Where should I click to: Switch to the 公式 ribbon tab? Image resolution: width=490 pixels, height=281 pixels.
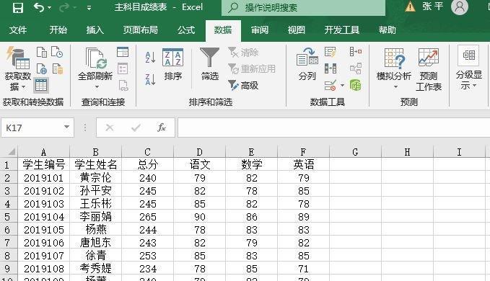(186, 30)
